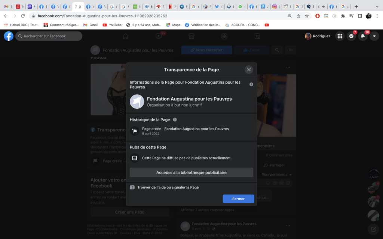Reload the page with refresh icon

click(x=23, y=16)
